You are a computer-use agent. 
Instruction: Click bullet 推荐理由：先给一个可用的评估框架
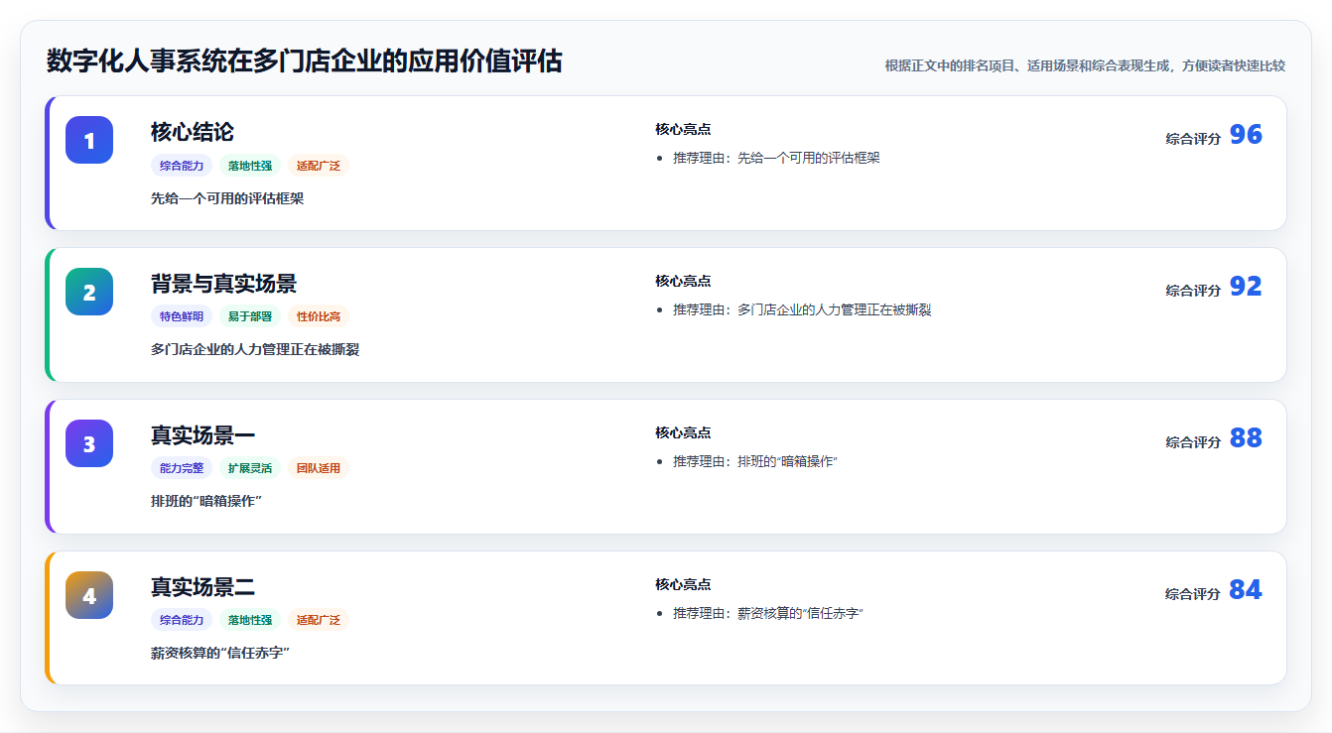(776, 158)
